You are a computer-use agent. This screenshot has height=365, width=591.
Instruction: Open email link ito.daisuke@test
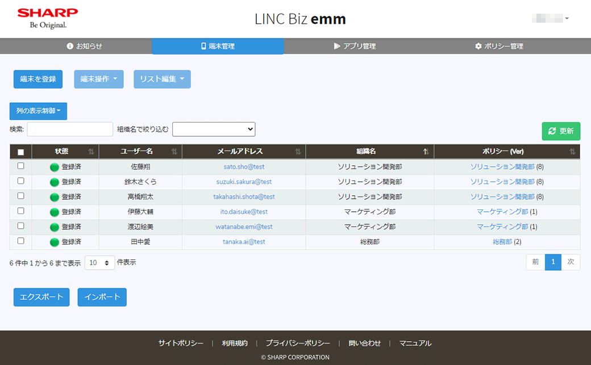pyautogui.click(x=244, y=212)
